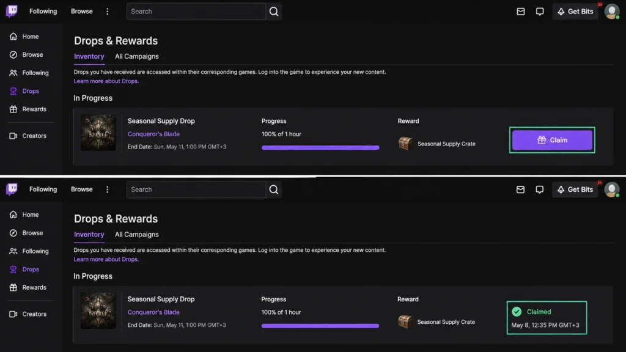Image resolution: width=626 pixels, height=352 pixels.
Task: Switch to All Campaigns tab in upper screenshot
Action: 137,57
